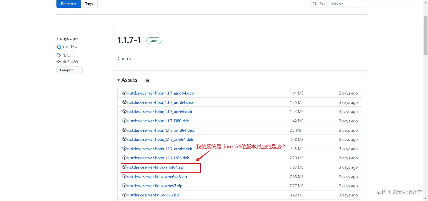Download rustdesk-server-hbbs_1.1.7_arm64.deb

tap(160, 139)
